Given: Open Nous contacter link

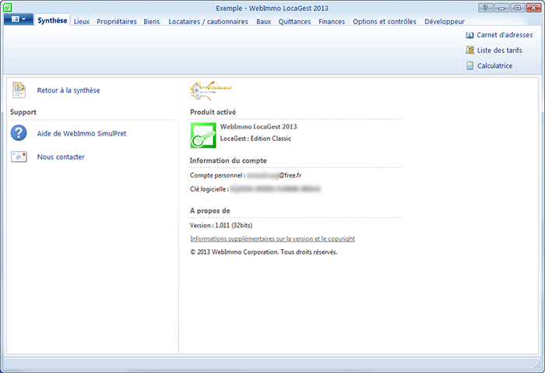Looking at the screenshot, I should click(x=61, y=157).
